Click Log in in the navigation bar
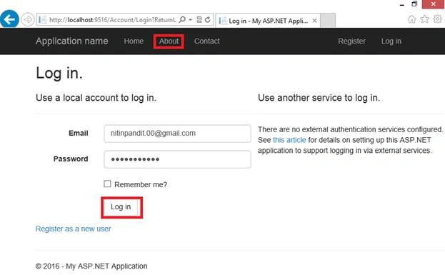This screenshot has height=275, width=445. tap(391, 41)
